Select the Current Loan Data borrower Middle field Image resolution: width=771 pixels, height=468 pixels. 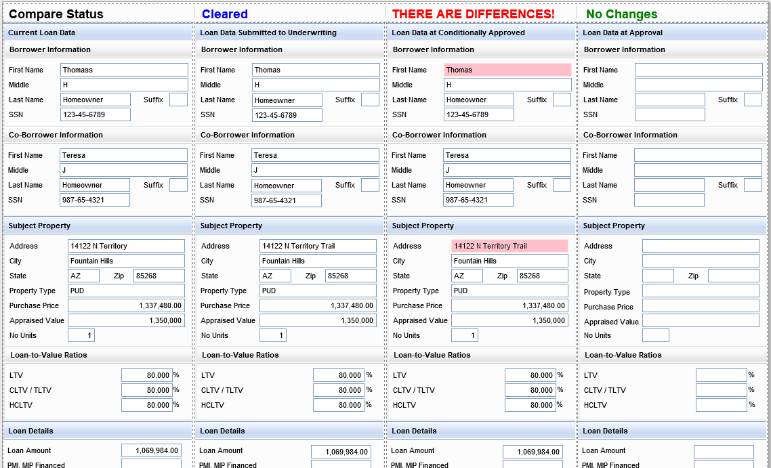point(125,85)
